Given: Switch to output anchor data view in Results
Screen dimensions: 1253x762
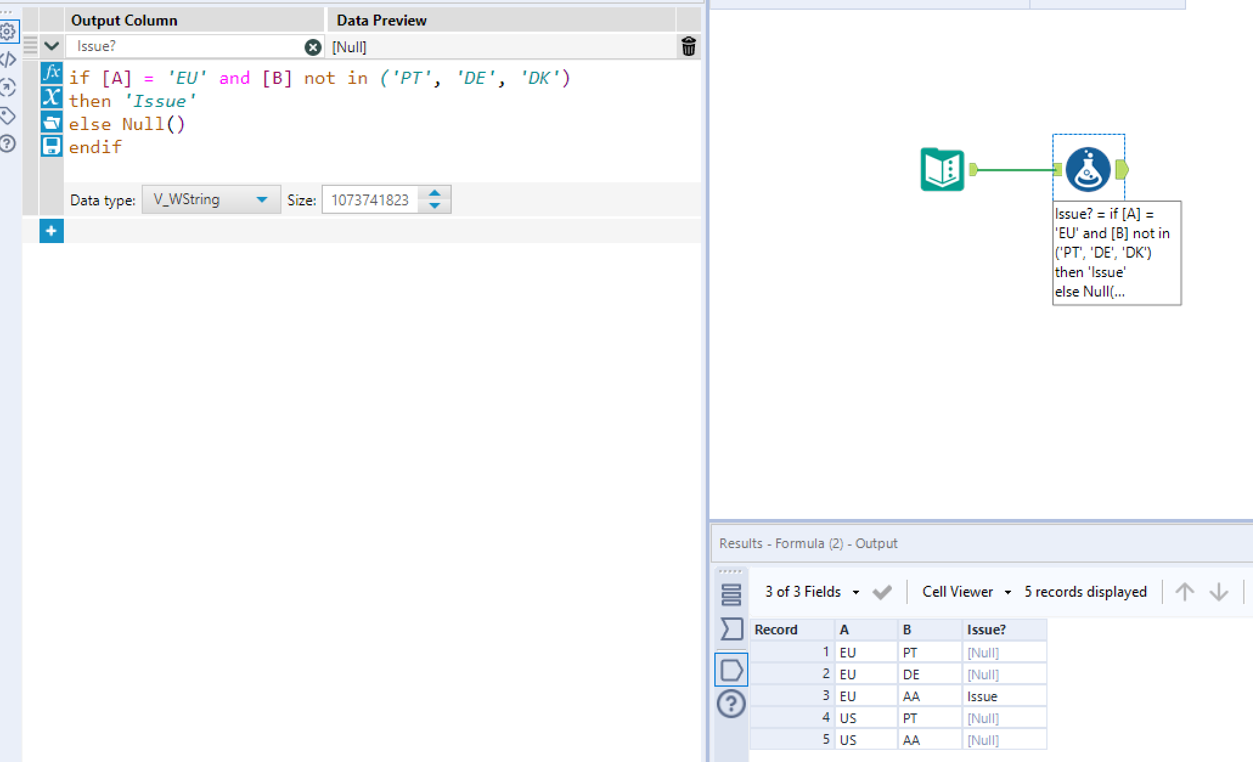Looking at the screenshot, I should 731,670.
